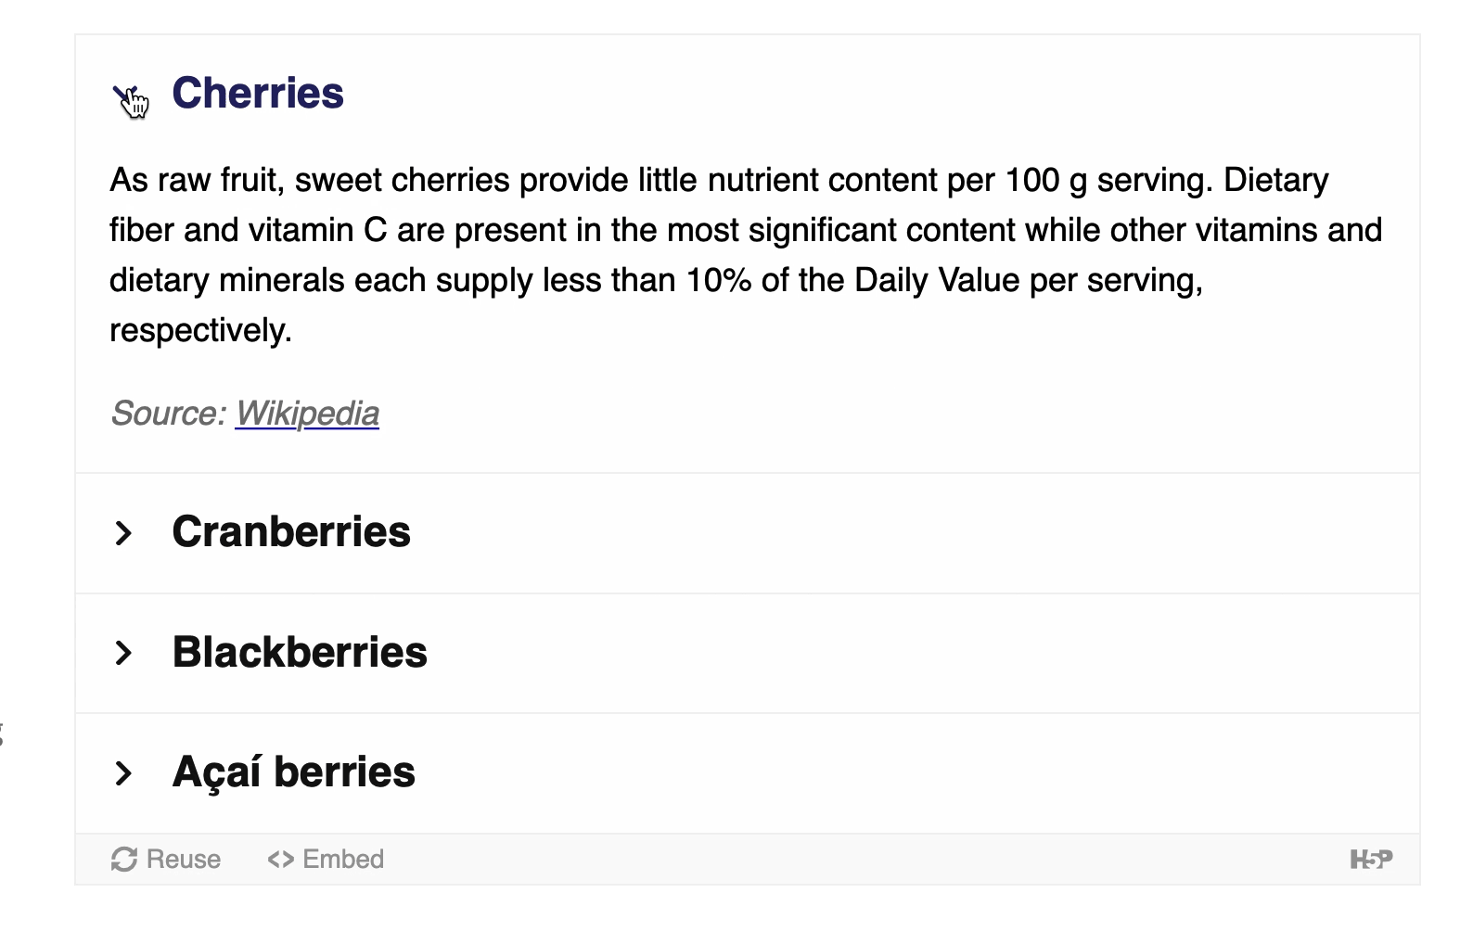Click the cherries description paragraph
1473x931 pixels.
[x=746, y=255]
